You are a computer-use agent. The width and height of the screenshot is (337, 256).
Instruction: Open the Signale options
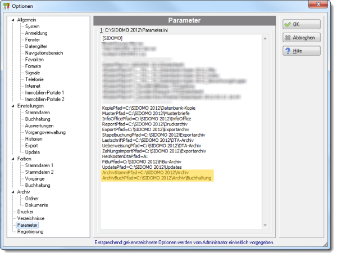coord(33,73)
